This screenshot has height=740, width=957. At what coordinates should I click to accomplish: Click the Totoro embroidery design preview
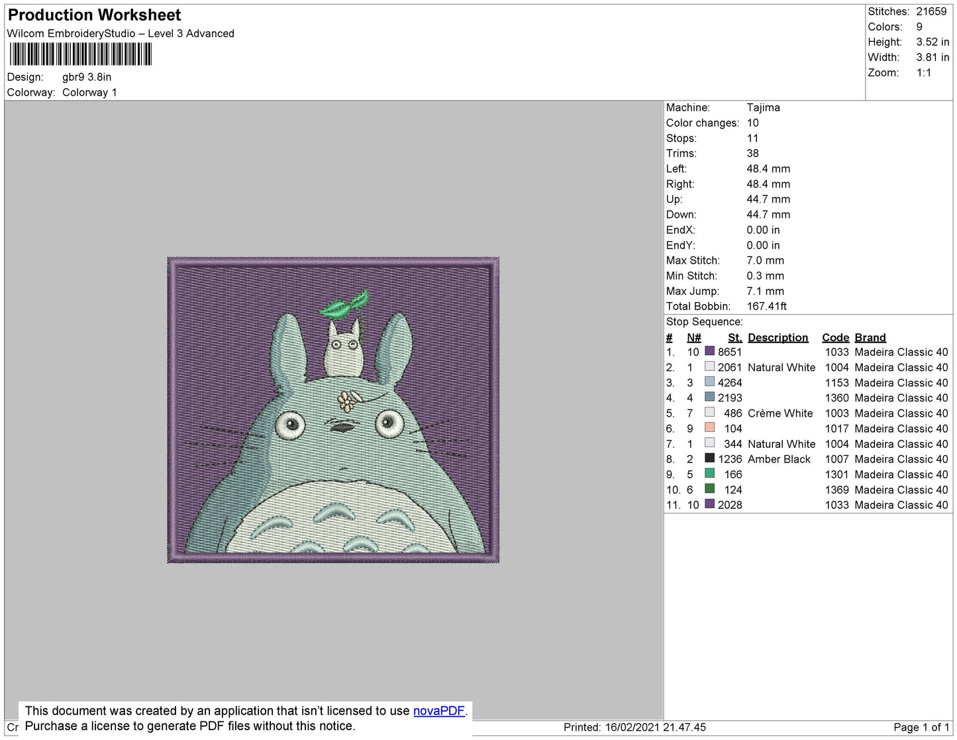click(333, 410)
